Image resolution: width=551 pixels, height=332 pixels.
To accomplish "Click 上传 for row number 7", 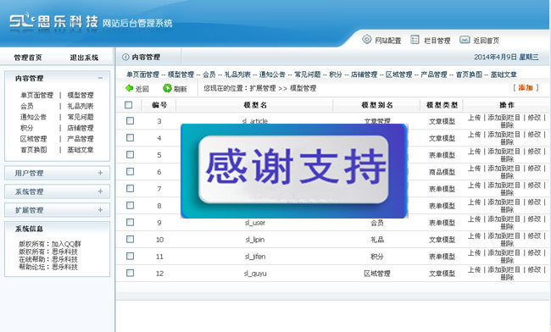I will coord(474,185).
